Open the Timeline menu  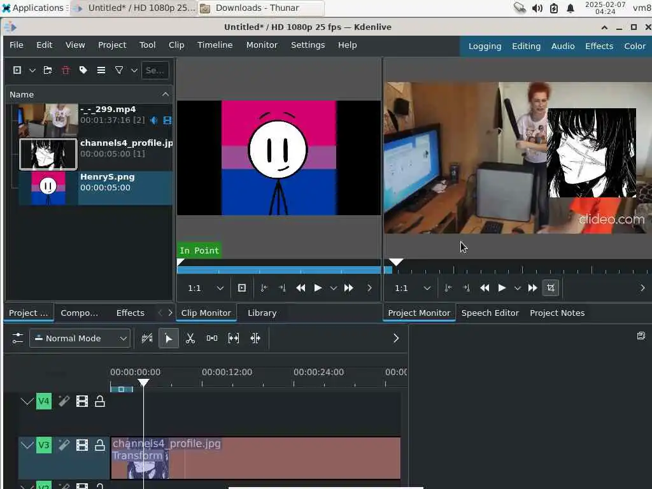(215, 45)
